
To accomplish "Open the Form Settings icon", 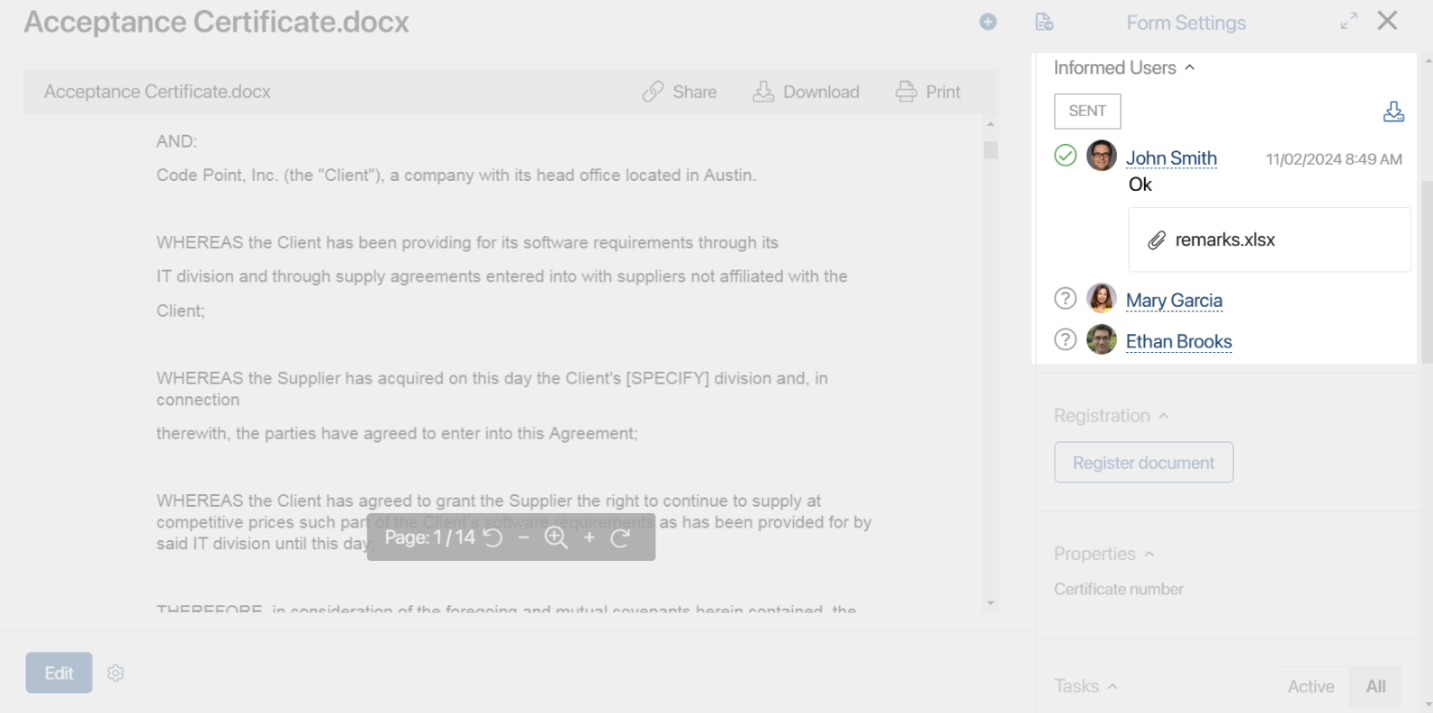I will [1044, 22].
